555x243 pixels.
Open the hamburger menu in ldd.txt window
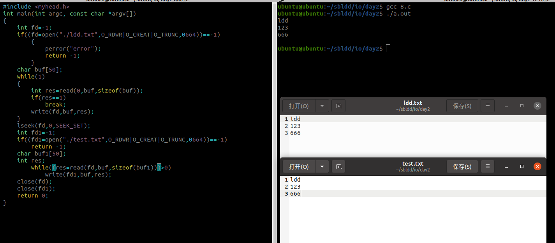[488, 106]
